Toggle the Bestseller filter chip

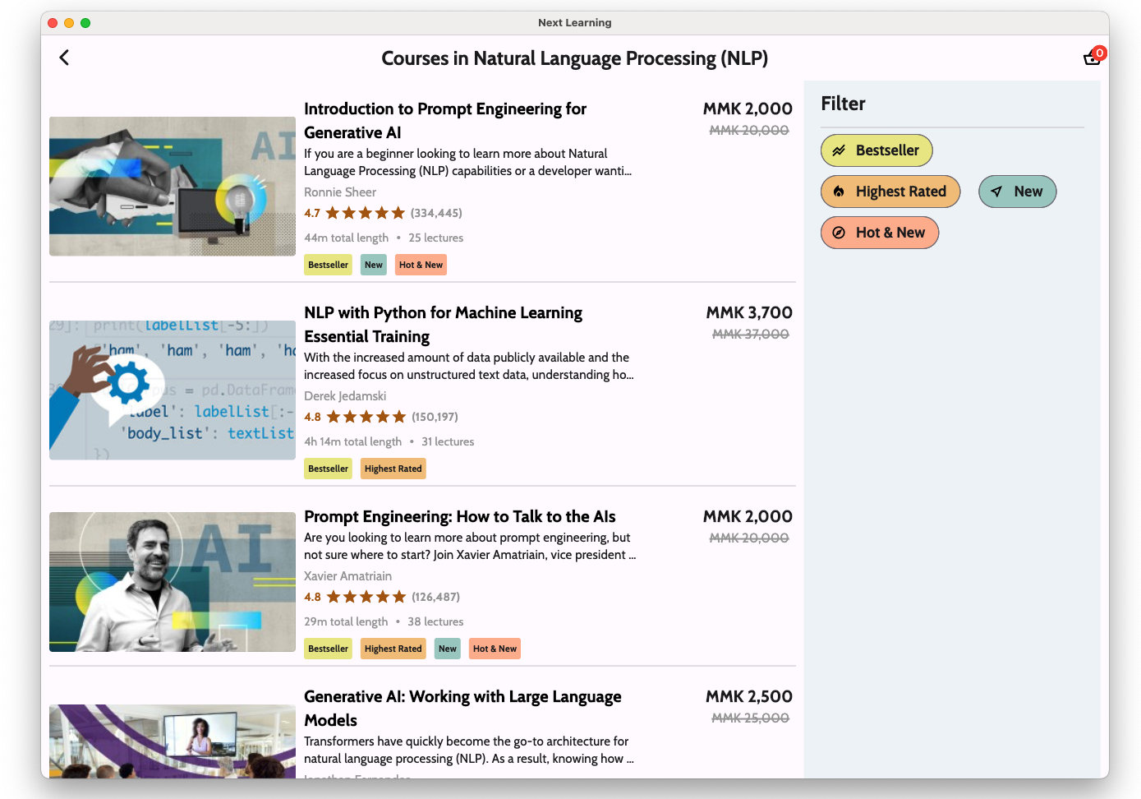pos(876,150)
